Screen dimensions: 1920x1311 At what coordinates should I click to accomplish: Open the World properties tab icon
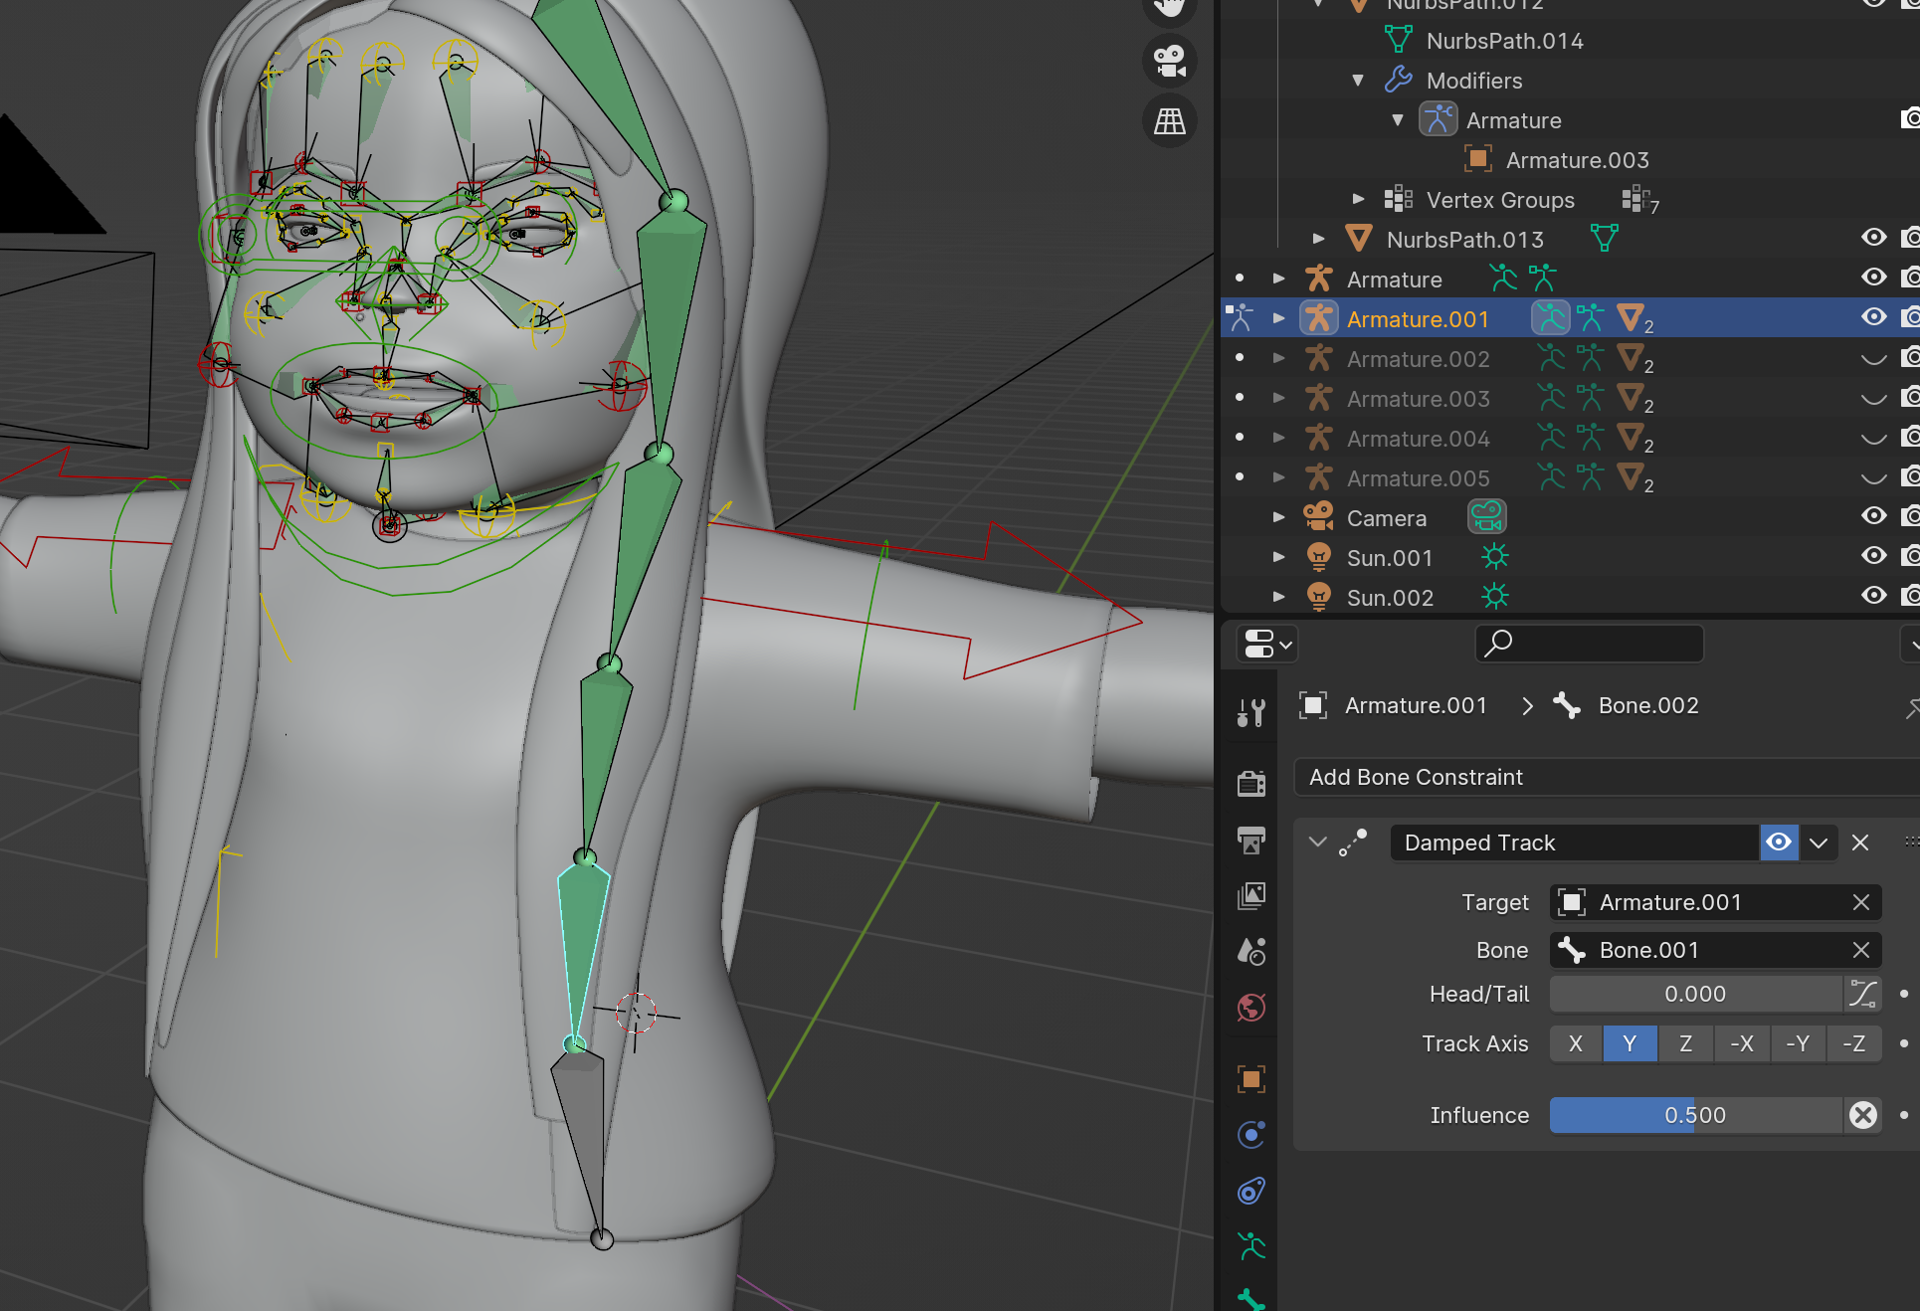tap(1251, 1008)
